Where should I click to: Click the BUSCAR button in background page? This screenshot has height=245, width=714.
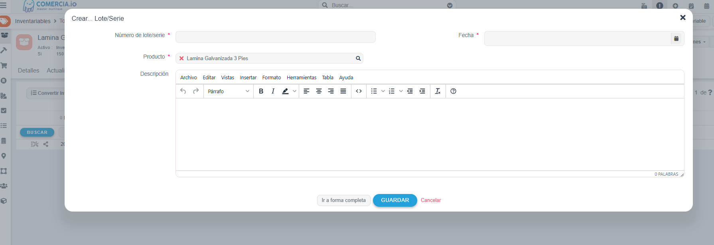(x=37, y=132)
